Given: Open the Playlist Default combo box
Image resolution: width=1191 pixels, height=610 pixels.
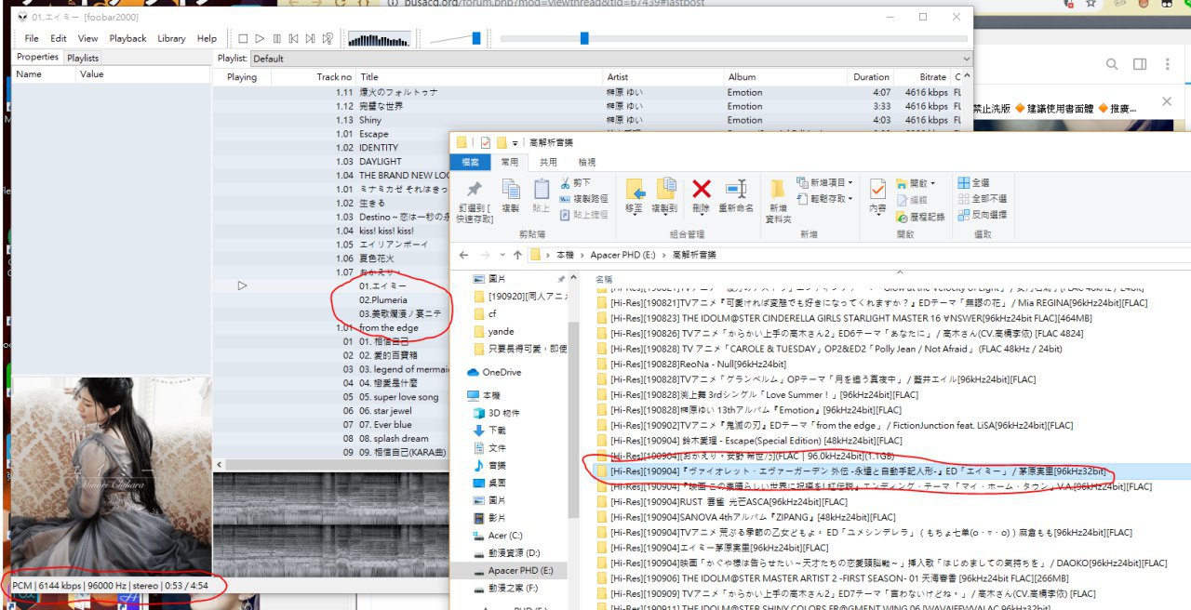Looking at the screenshot, I should 611,59.
